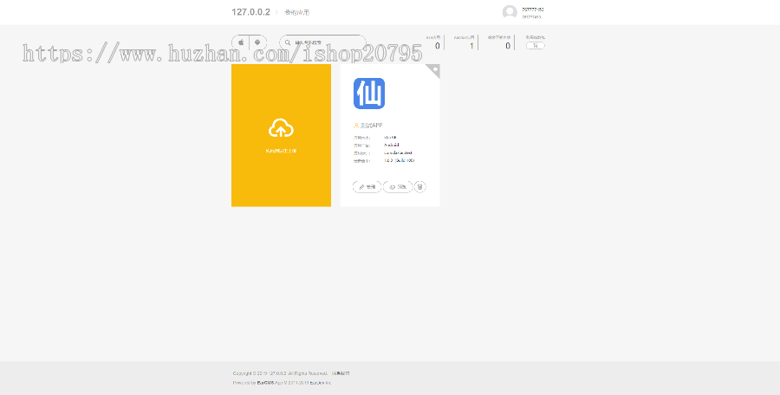
Task: Click the magnifier icon in the search box
Action: click(x=287, y=42)
